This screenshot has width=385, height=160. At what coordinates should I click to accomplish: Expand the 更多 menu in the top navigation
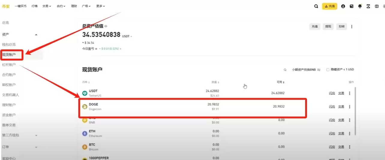(x=101, y=6)
